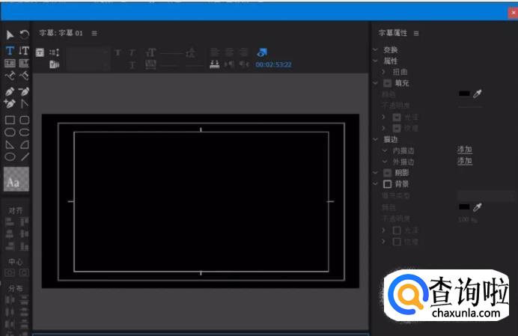518x336 pixels.
Task: Click the fill color eyedropper
Action: [x=477, y=94]
